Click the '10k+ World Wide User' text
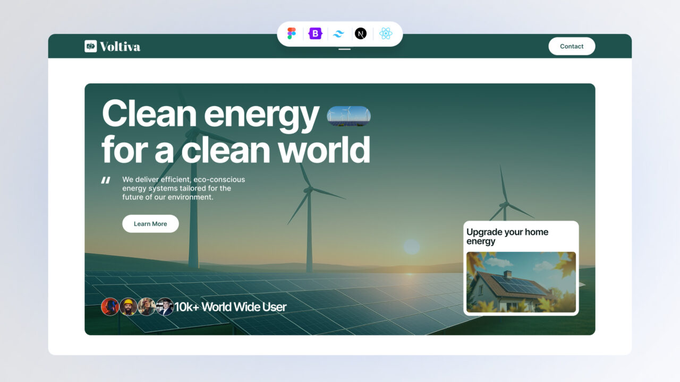Screen dimensions: 680x382 click(x=231, y=307)
